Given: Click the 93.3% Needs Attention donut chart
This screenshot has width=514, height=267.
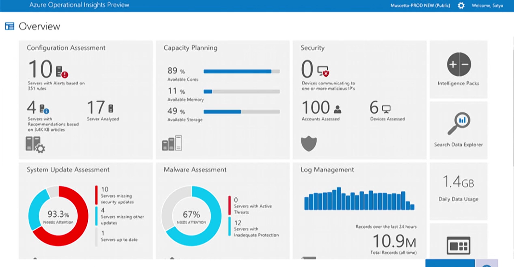Looking at the screenshot, I should (x=58, y=216).
